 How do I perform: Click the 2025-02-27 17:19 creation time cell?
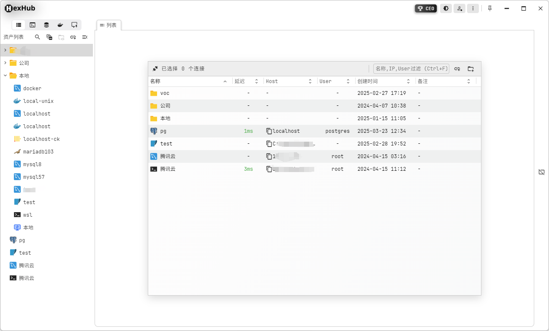pos(381,93)
